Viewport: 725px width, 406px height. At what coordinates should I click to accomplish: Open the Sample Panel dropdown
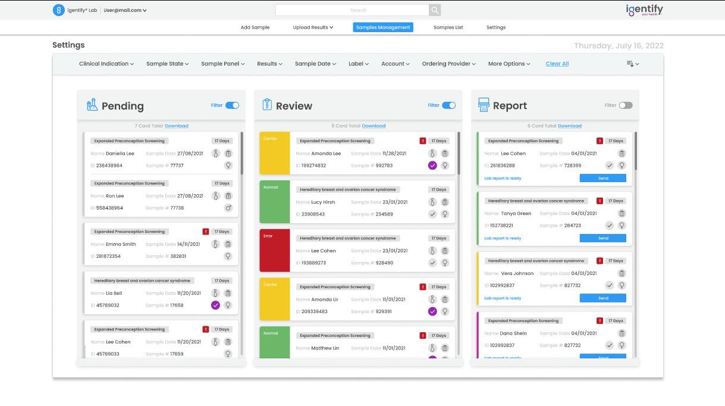(223, 64)
